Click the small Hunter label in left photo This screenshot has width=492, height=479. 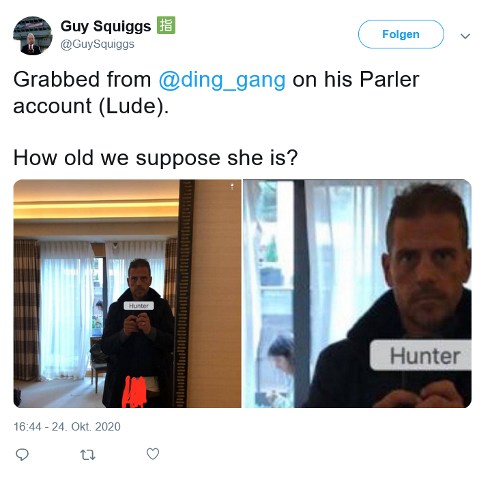(139, 306)
